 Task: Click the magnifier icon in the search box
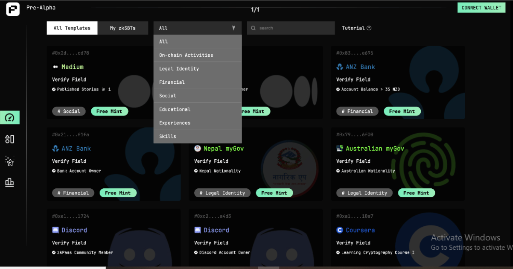coord(254,28)
